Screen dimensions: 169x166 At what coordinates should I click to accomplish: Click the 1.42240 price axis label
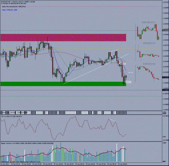point(166,61)
